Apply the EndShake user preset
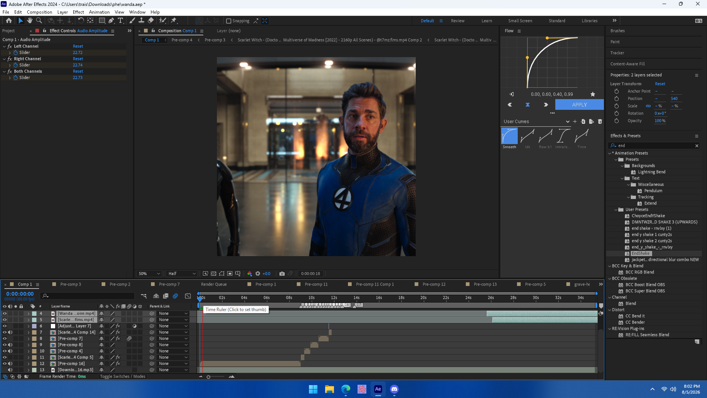 tap(641, 254)
